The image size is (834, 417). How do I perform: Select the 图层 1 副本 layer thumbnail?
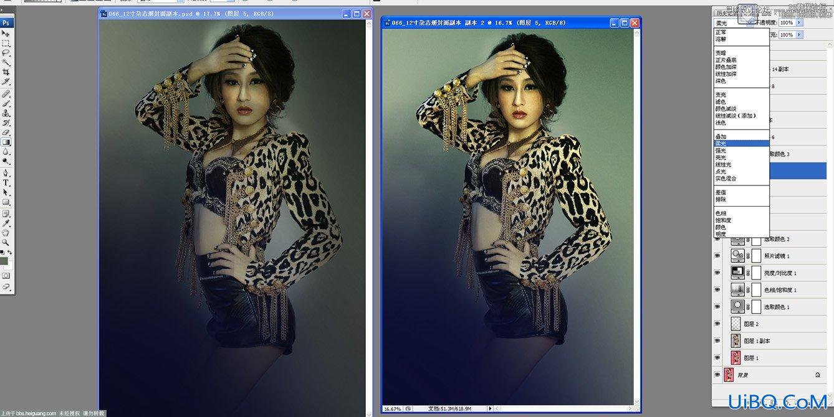tap(735, 341)
